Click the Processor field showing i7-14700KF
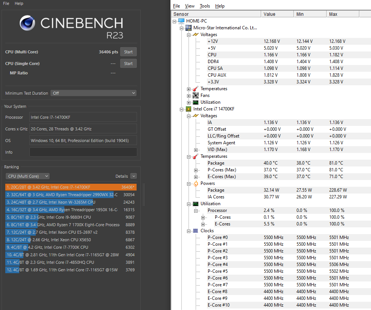Screen dimensions: 371x310 tap(83, 117)
